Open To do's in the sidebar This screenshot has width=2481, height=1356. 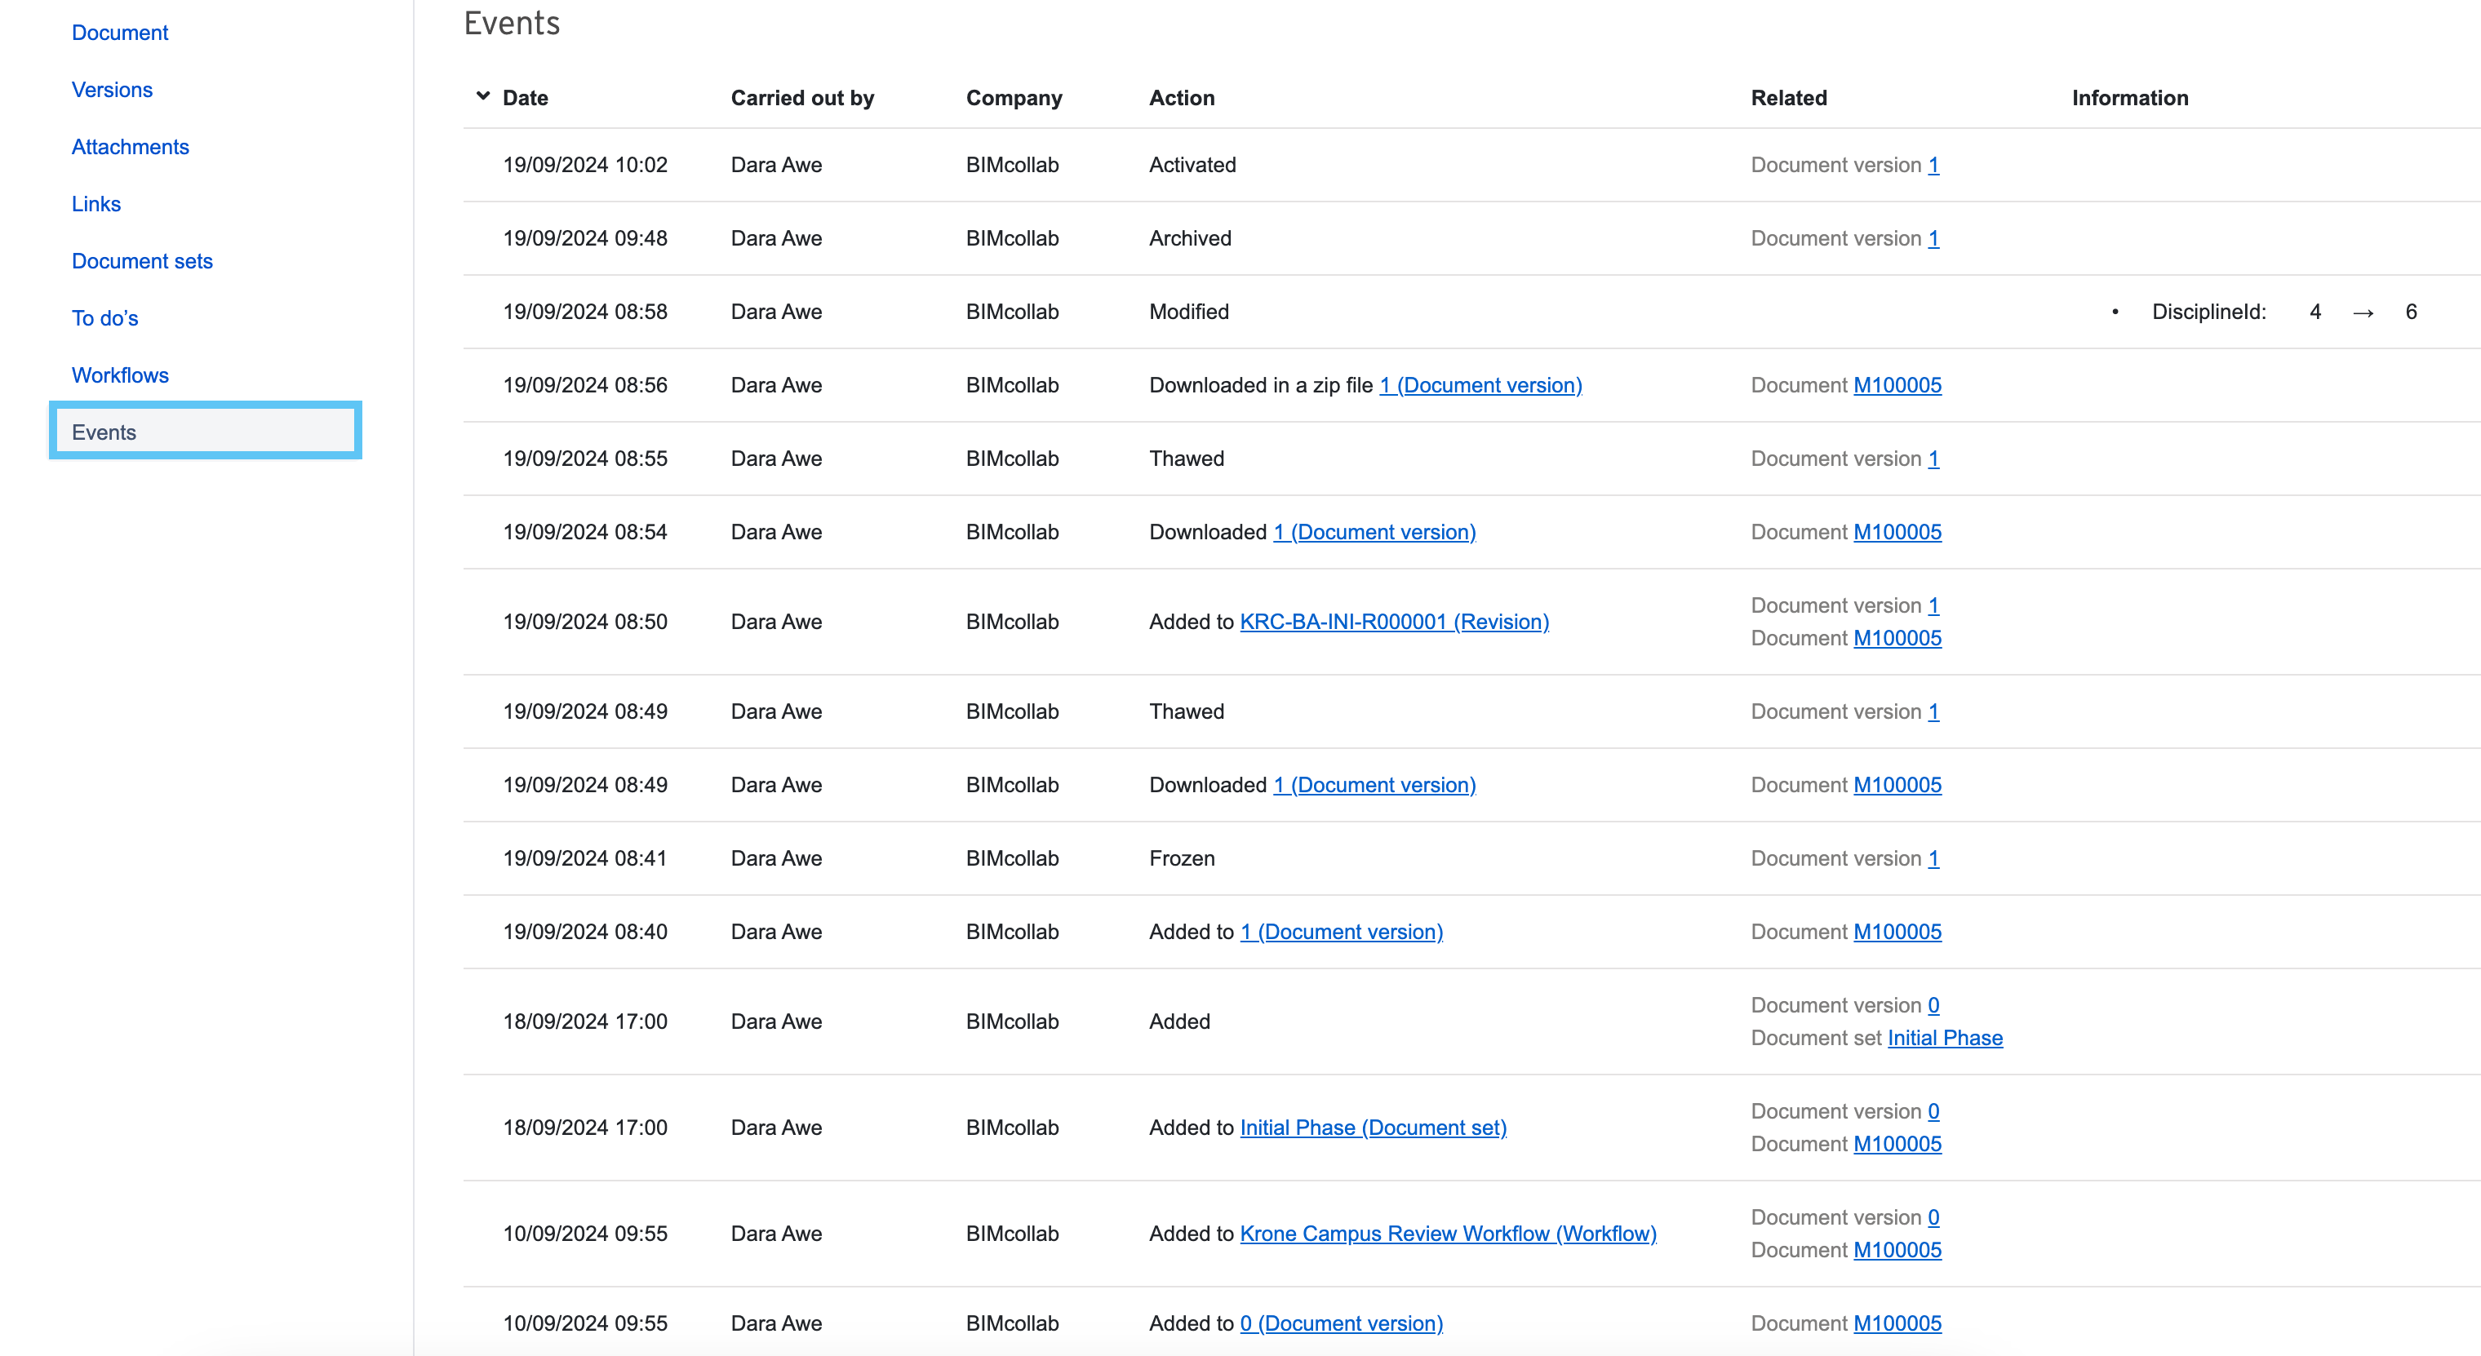pyautogui.click(x=105, y=318)
